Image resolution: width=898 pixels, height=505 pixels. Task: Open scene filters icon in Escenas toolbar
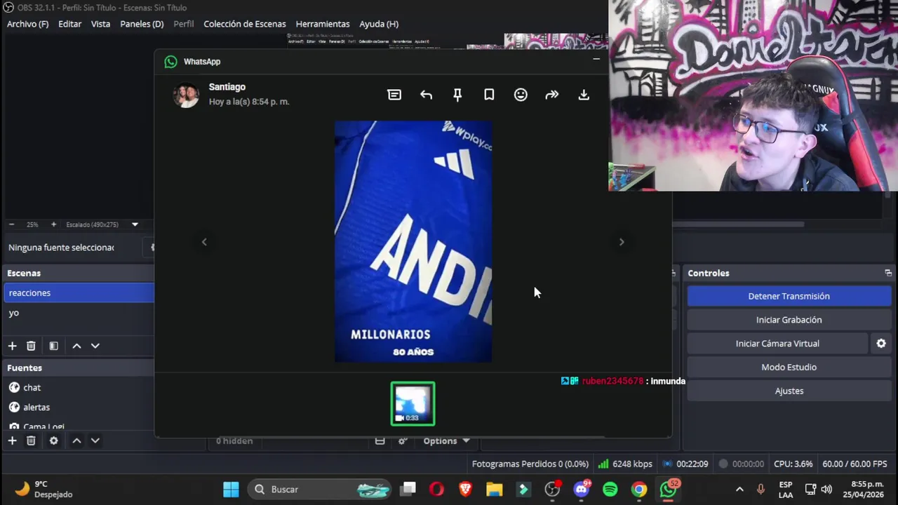point(53,346)
